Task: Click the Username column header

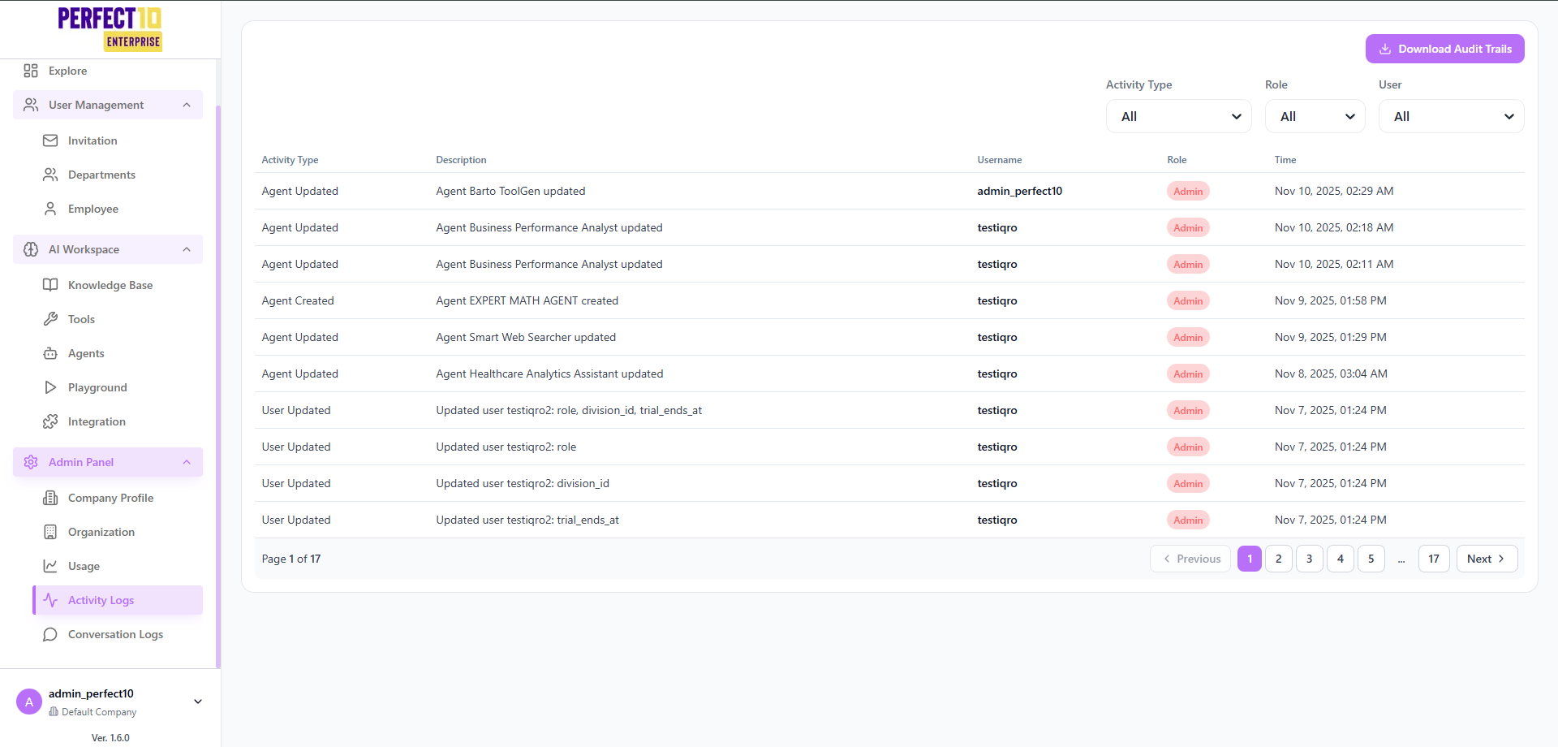Action: tap(999, 160)
